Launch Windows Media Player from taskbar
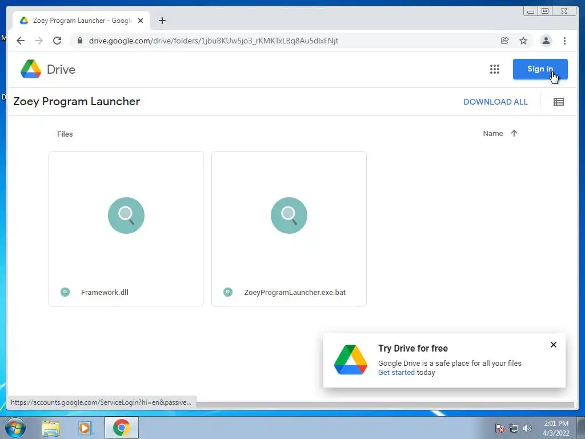The height and width of the screenshot is (439, 585). (86, 428)
